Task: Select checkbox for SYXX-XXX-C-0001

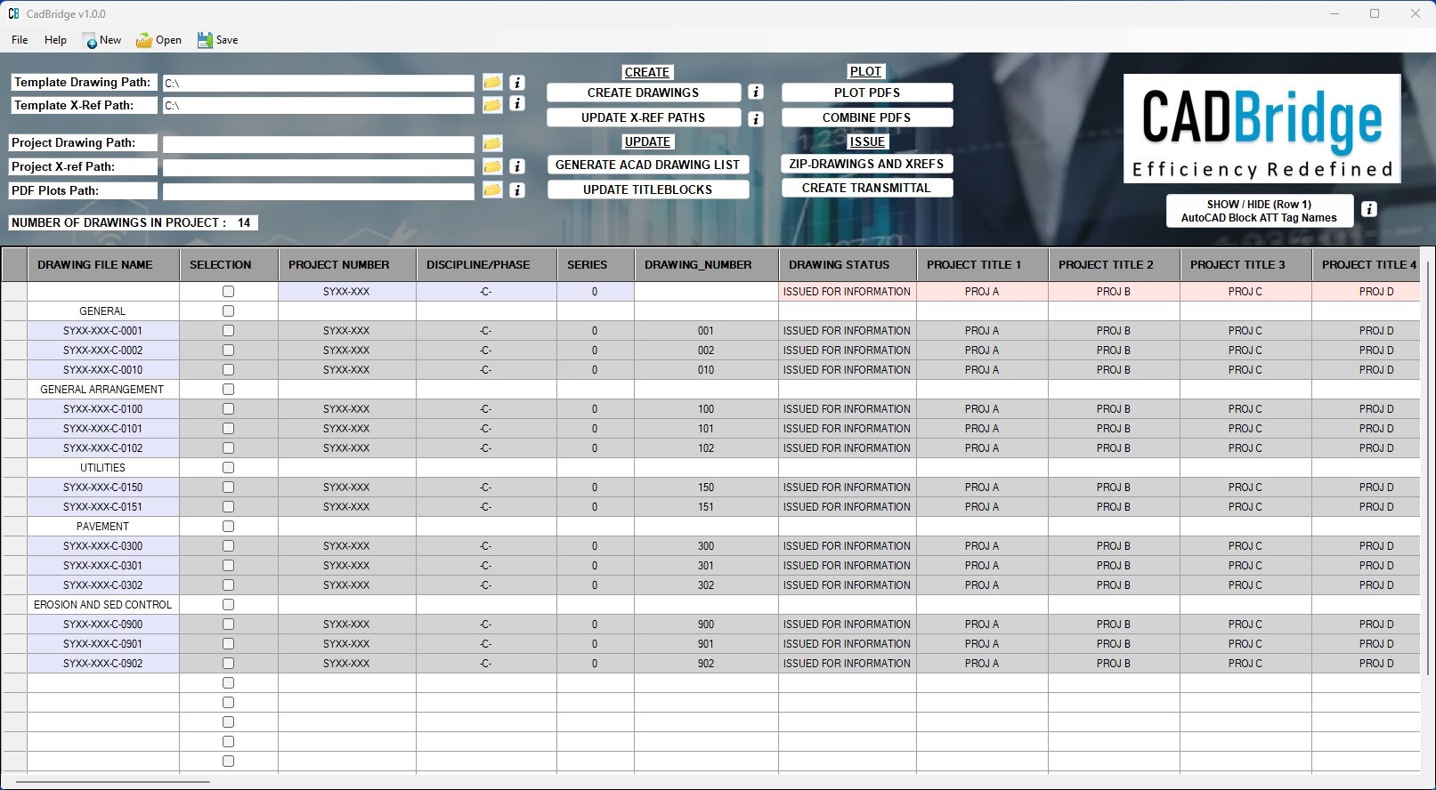Action: [228, 331]
